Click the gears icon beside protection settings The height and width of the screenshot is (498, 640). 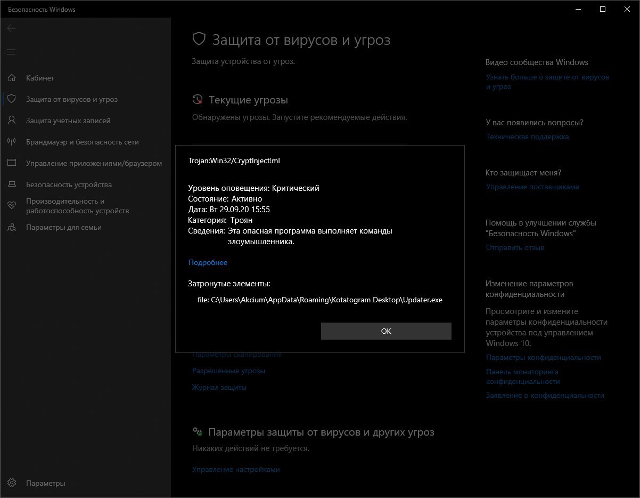198,431
